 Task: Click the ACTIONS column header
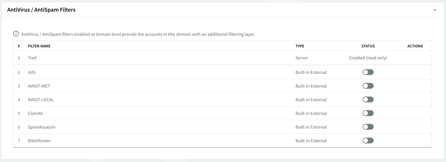click(x=415, y=46)
